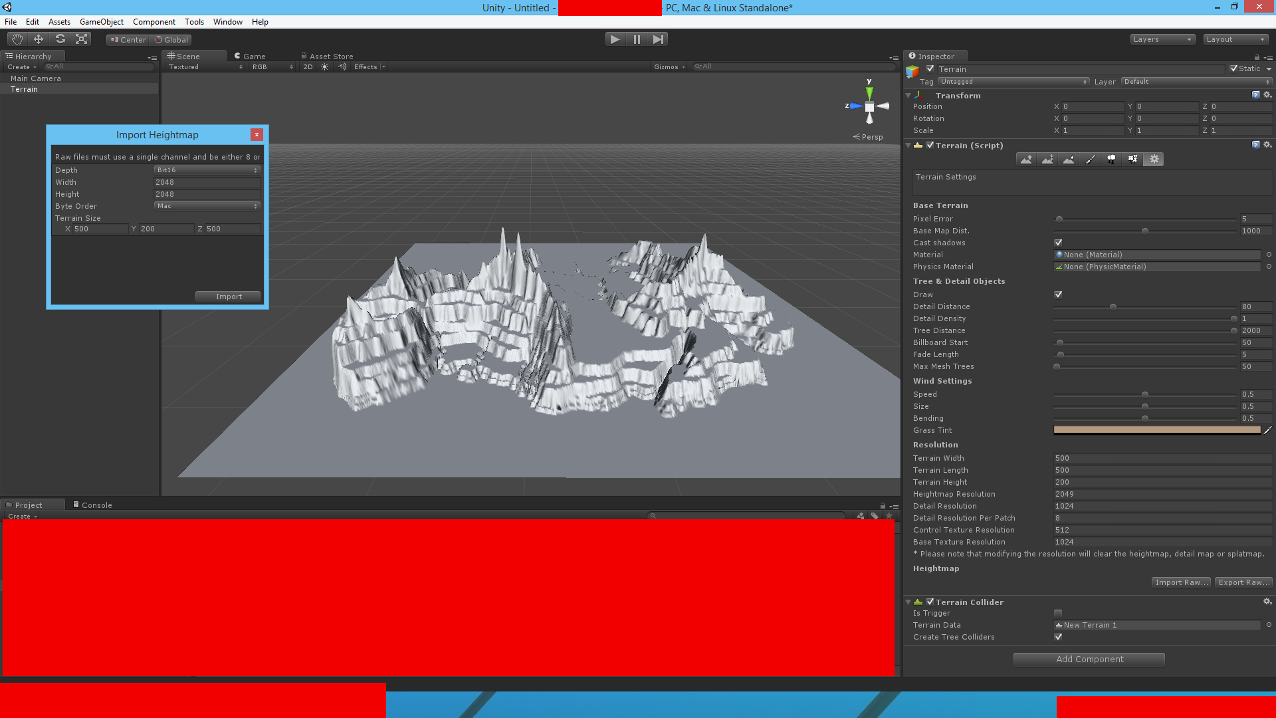
Task: Click the GameObject cube icon in Inspector
Action: [x=912, y=71]
